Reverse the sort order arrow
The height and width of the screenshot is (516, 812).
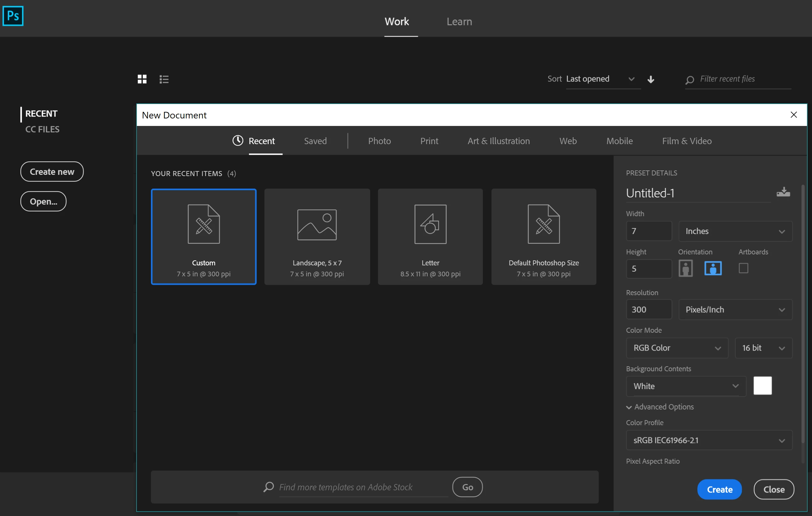[x=650, y=79]
